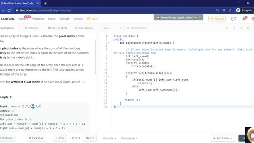
Task: Expand the Console panel
Action: (110, 138)
